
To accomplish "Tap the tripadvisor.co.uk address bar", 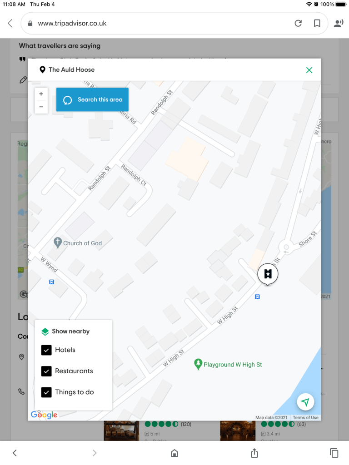I will tap(155, 23).
